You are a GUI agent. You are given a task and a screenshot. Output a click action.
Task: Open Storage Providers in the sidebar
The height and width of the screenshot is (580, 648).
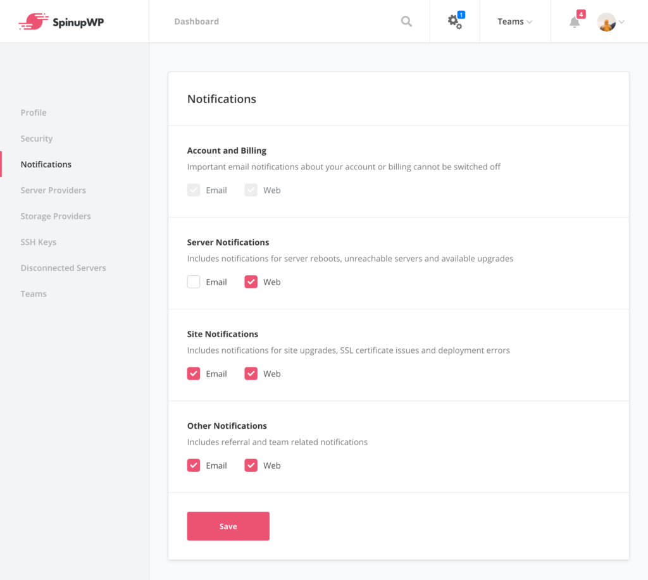click(x=56, y=216)
